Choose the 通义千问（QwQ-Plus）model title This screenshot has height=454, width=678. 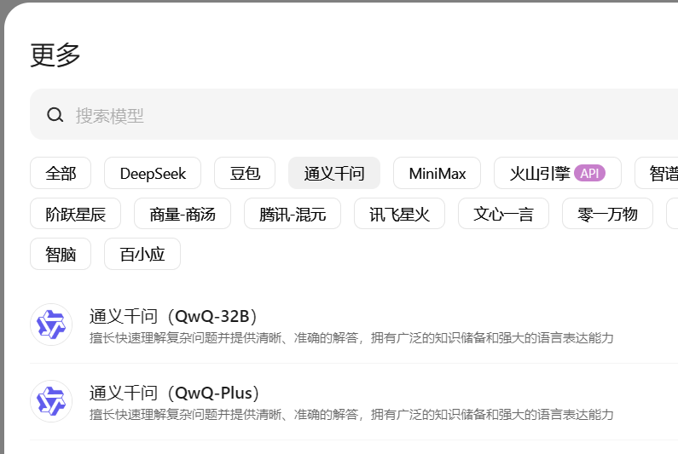pyautogui.click(x=174, y=393)
